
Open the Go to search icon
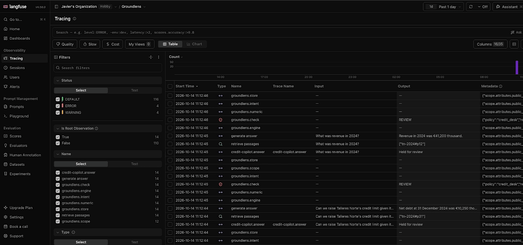tap(5, 19)
